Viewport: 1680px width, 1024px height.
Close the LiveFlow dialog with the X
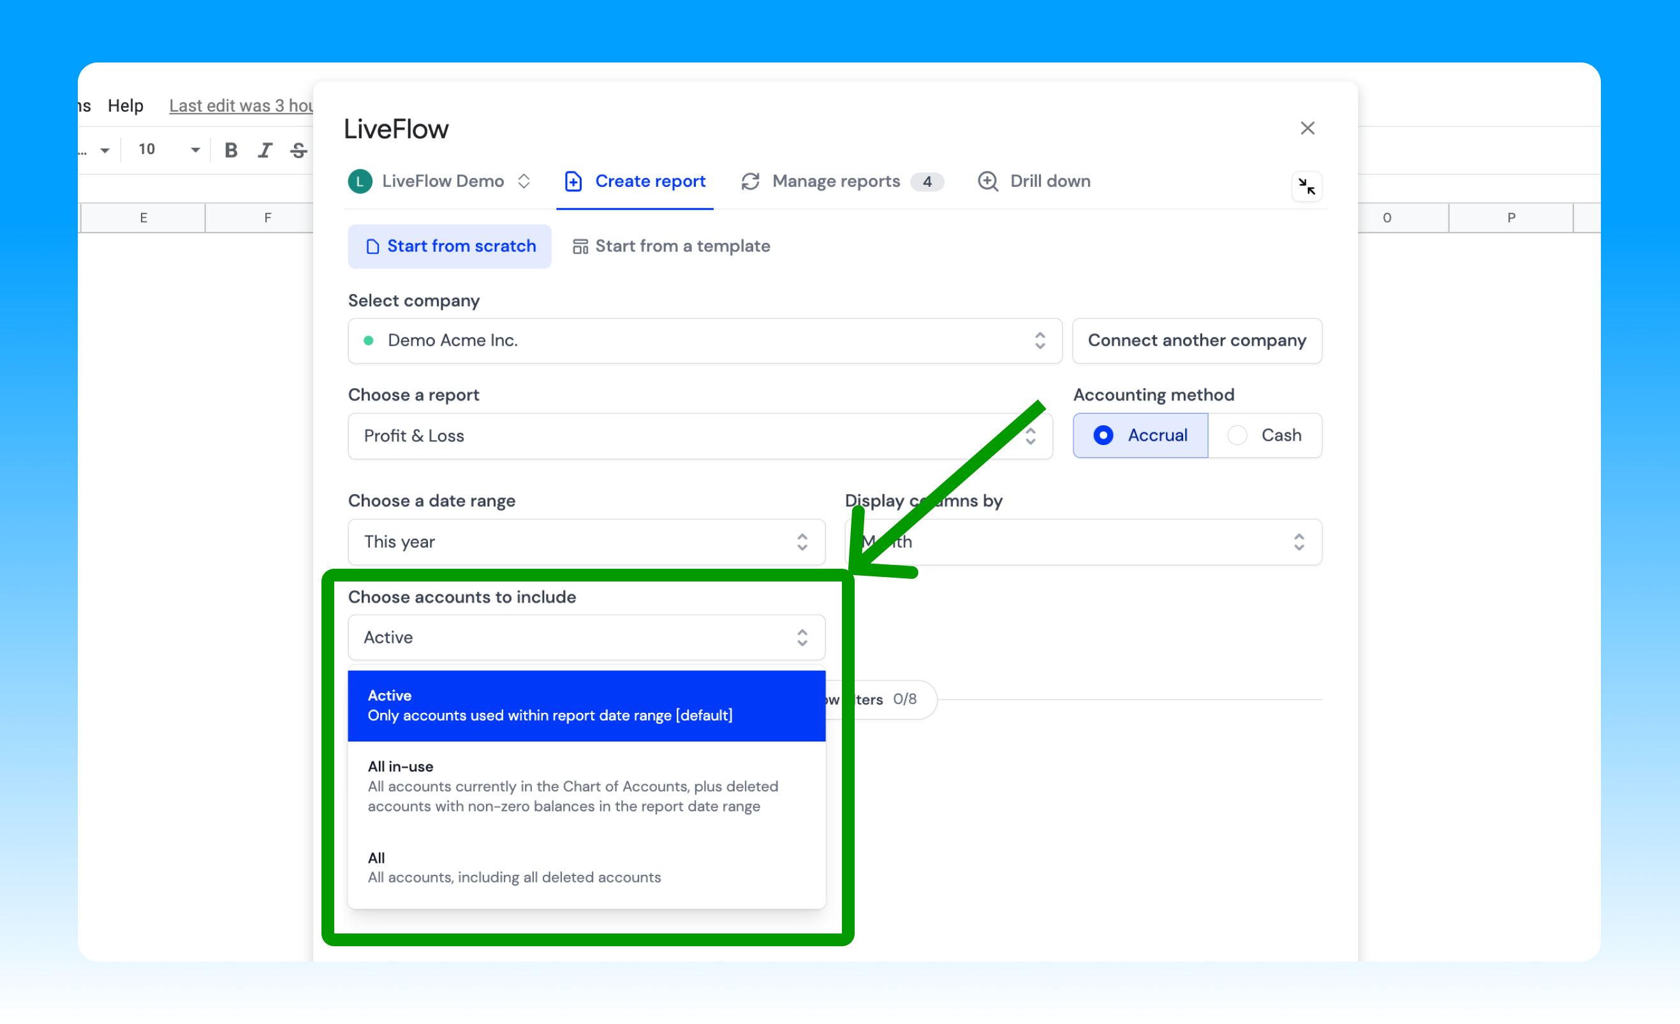coord(1307,128)
